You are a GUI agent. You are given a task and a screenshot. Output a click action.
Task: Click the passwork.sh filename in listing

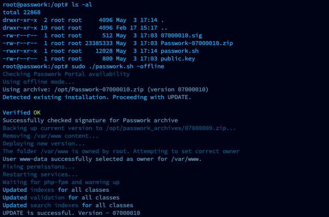coord(180,51)
